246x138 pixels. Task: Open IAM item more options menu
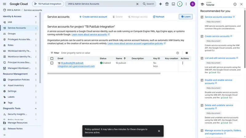36,22
